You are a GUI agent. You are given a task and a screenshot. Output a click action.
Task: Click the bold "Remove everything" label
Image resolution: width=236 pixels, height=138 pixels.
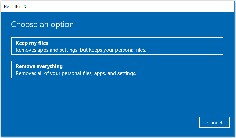pos(39,66)
